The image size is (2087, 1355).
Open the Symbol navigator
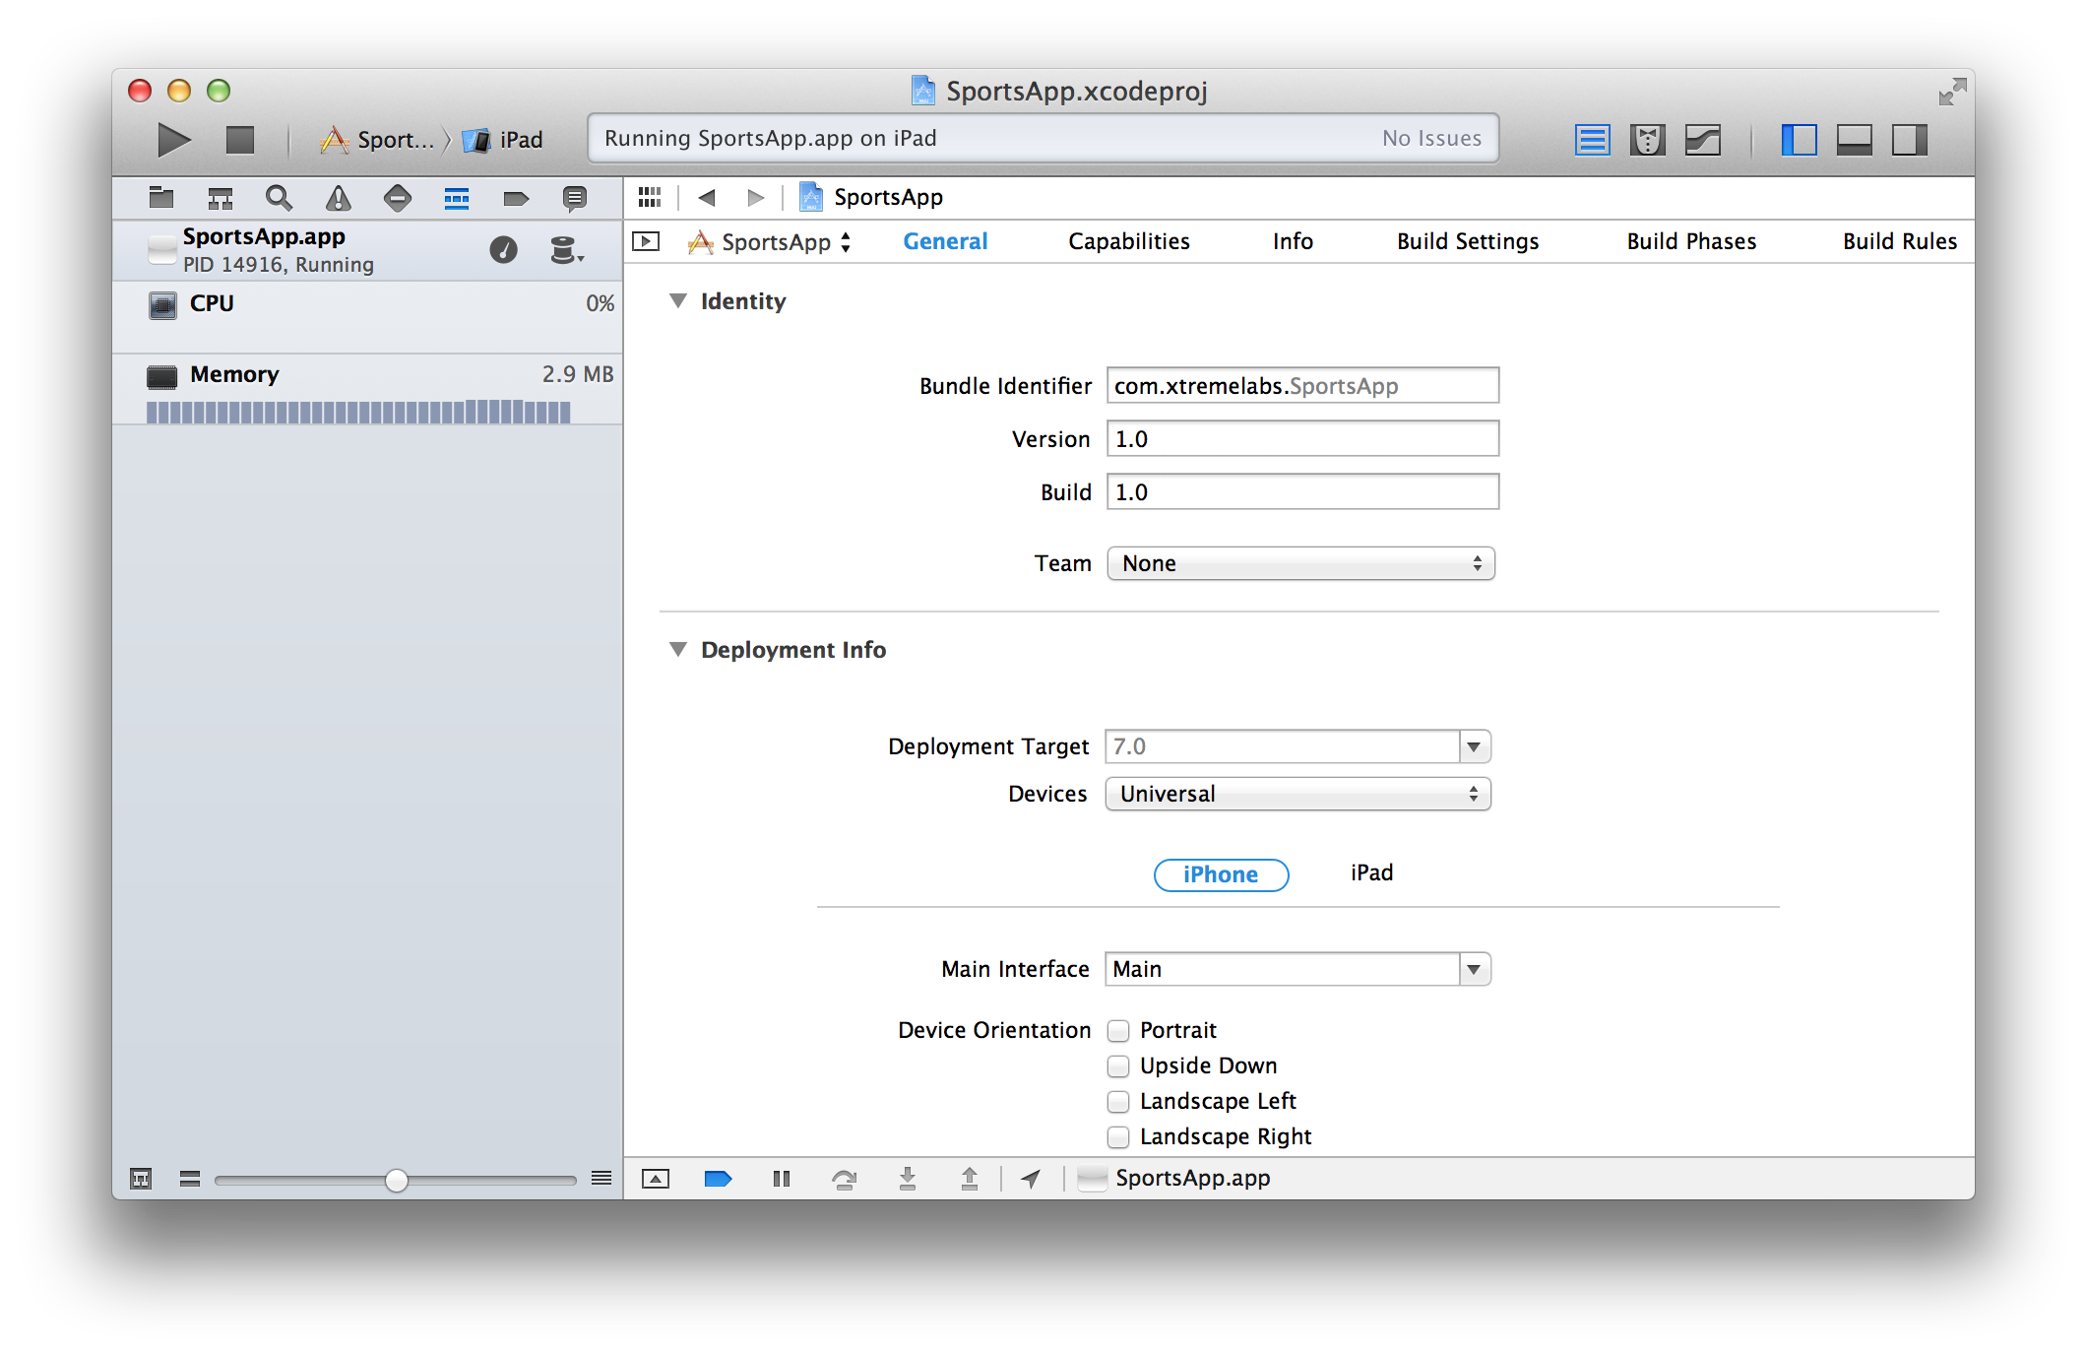pyautogui.click(x=220, y=198)
